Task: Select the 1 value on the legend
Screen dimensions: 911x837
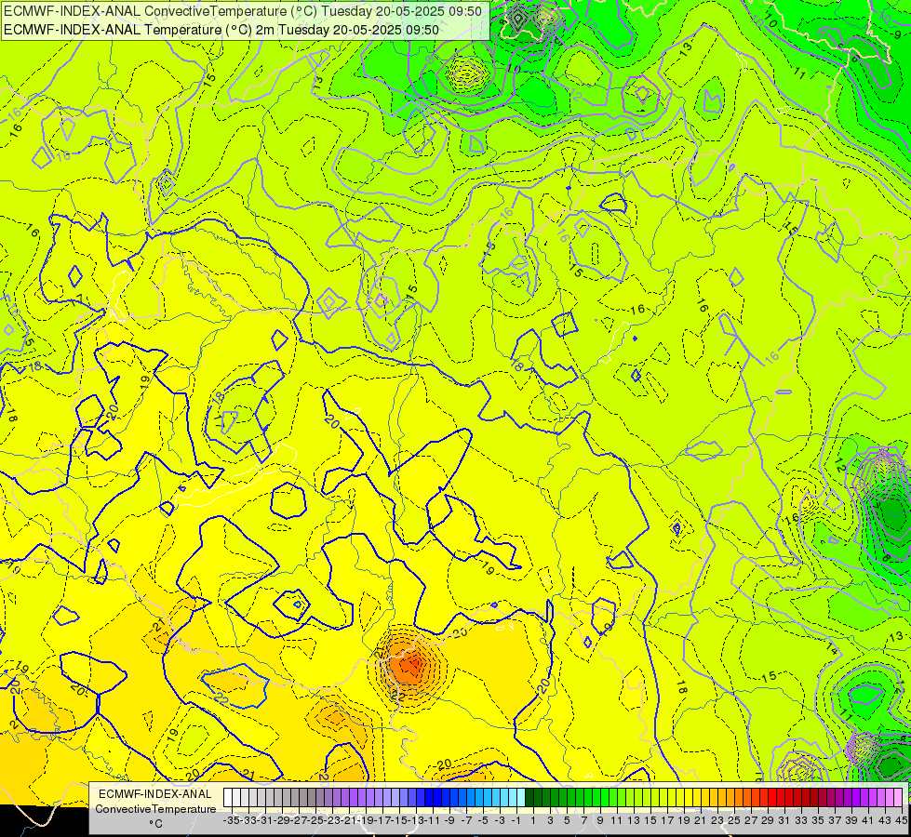Action: pos(533,820)
